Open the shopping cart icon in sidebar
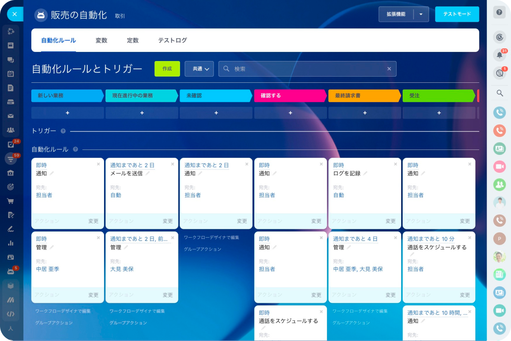The height and width of the screenshot is (341, 511). point(11,201)
